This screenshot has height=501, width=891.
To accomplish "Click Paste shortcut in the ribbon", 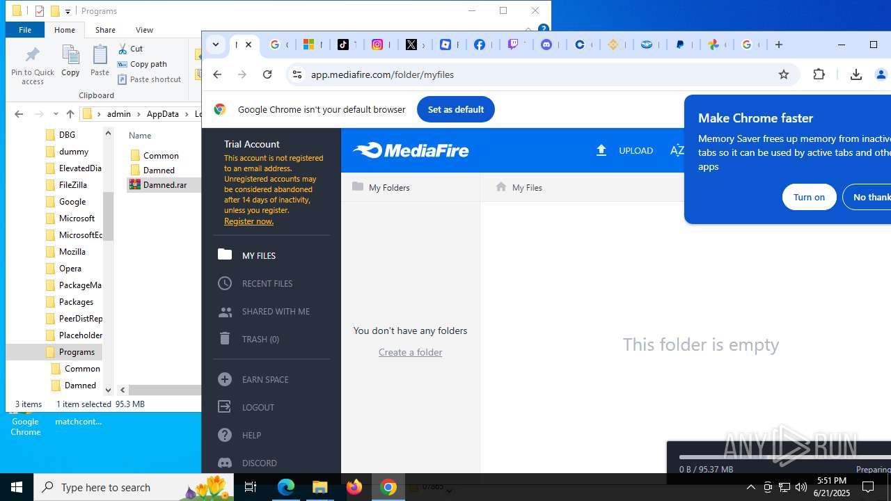I will [149, 79].
